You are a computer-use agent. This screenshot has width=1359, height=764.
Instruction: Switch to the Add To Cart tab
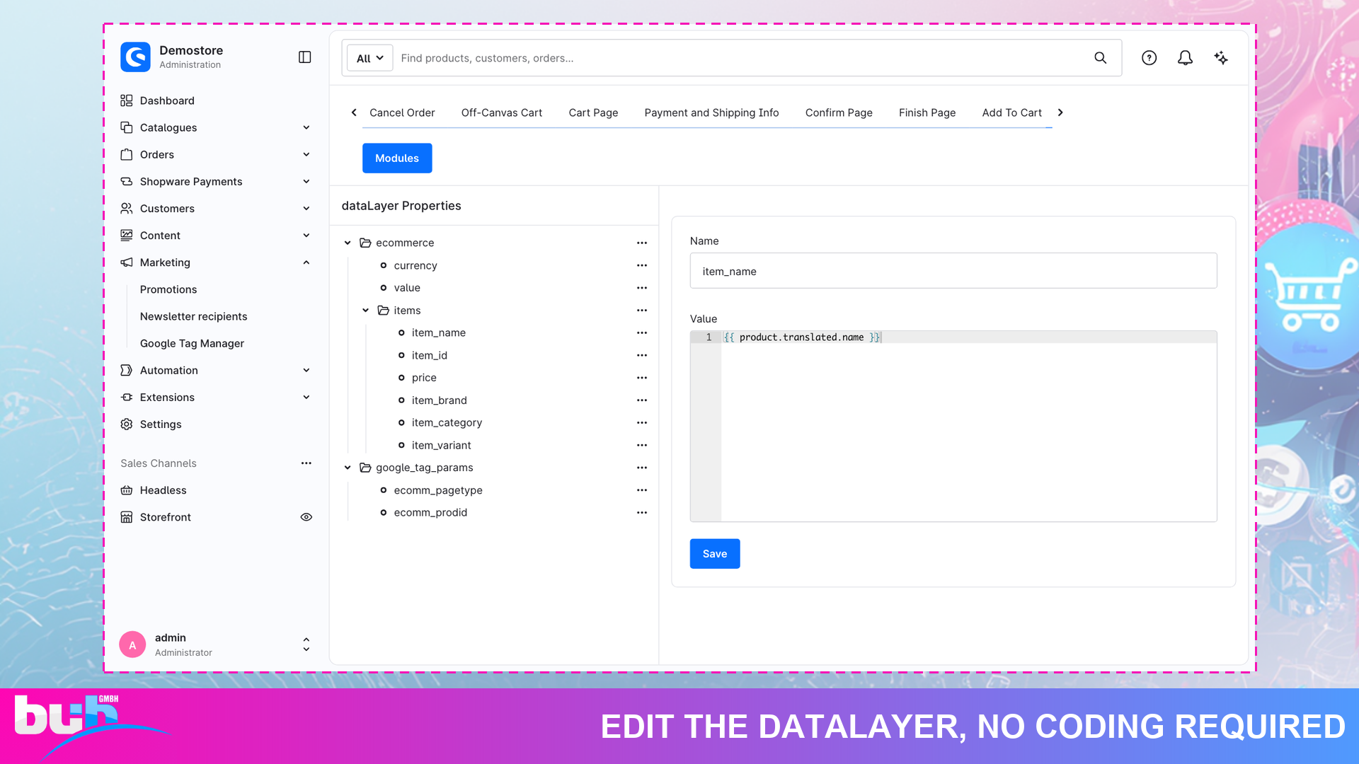[x=1011, y=112]
